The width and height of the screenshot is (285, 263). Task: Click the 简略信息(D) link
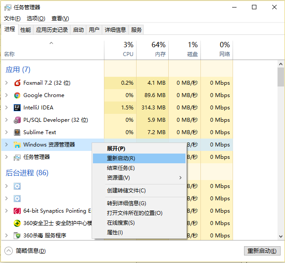30,251
